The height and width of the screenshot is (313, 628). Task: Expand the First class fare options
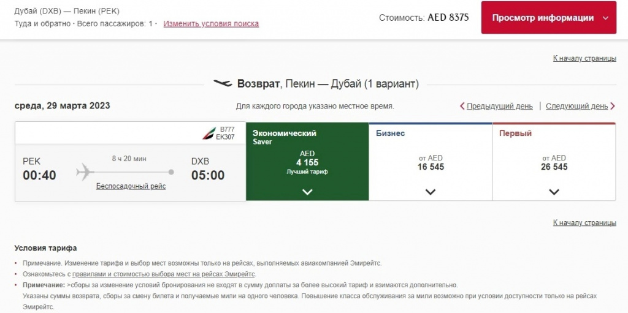(x=554, y=192)
